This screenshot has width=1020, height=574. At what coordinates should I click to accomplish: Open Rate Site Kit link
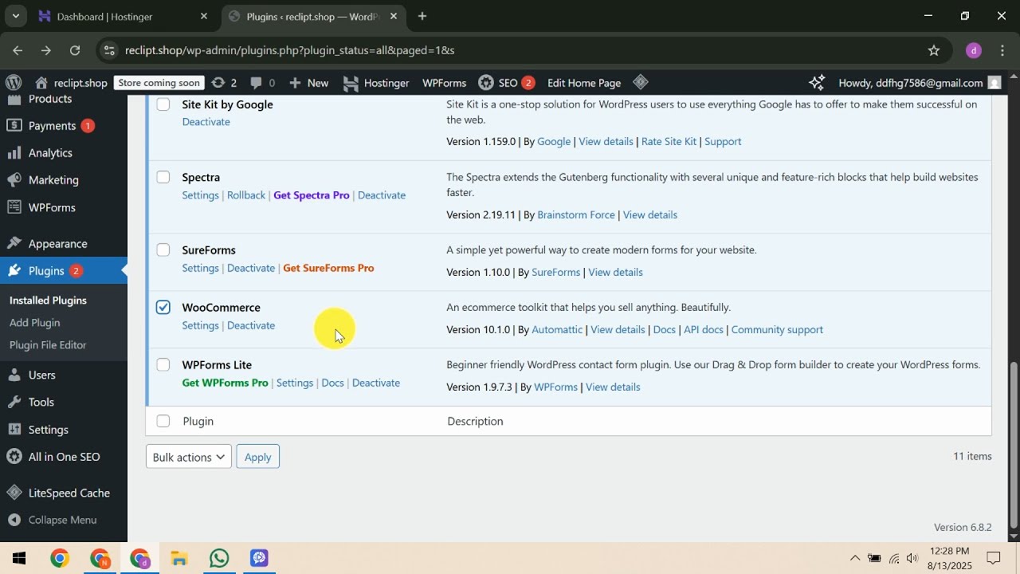point(669,141)
